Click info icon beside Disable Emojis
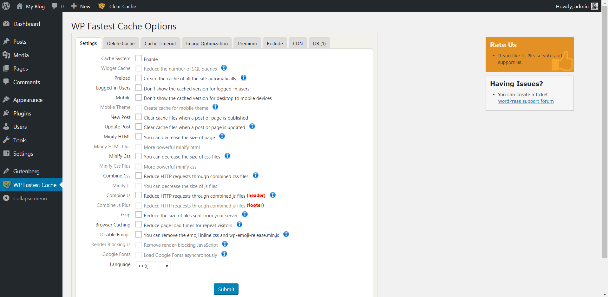This screenshot has height=297, width=609. pyautogui.click(x=286, y=234)
